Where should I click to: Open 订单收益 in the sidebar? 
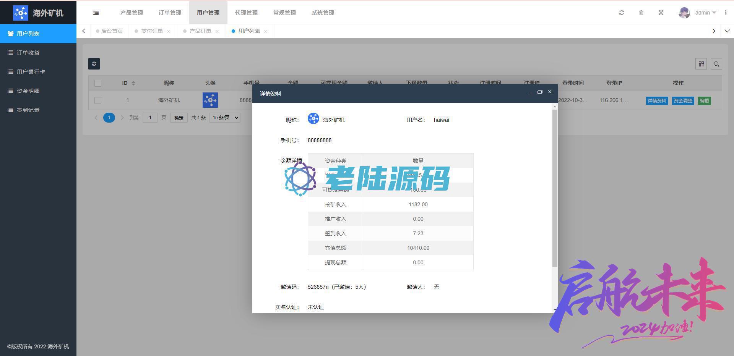38,53
